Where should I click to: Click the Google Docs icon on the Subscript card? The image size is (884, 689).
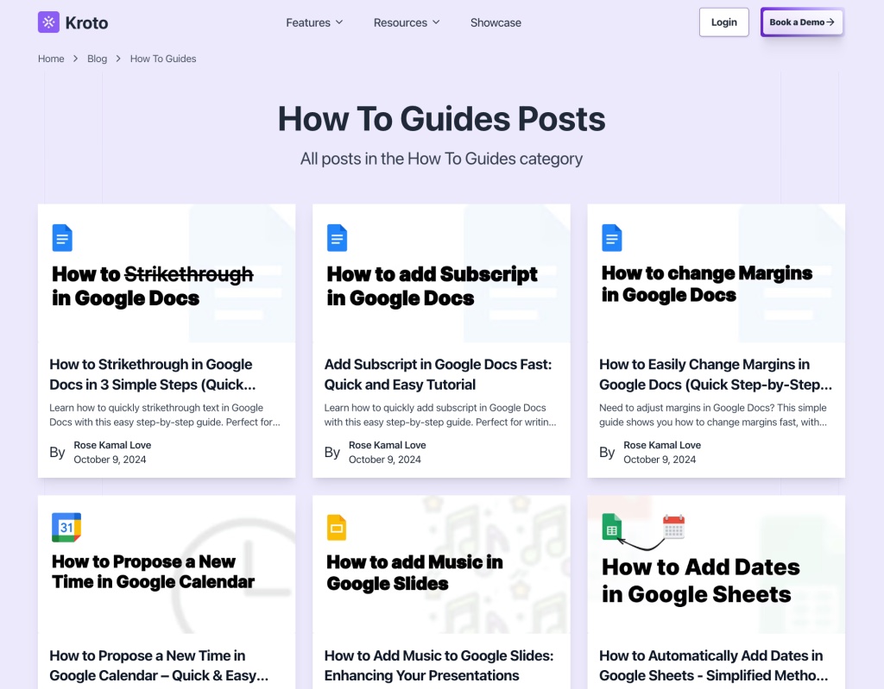pyautogui.click(x=337, y=237)
